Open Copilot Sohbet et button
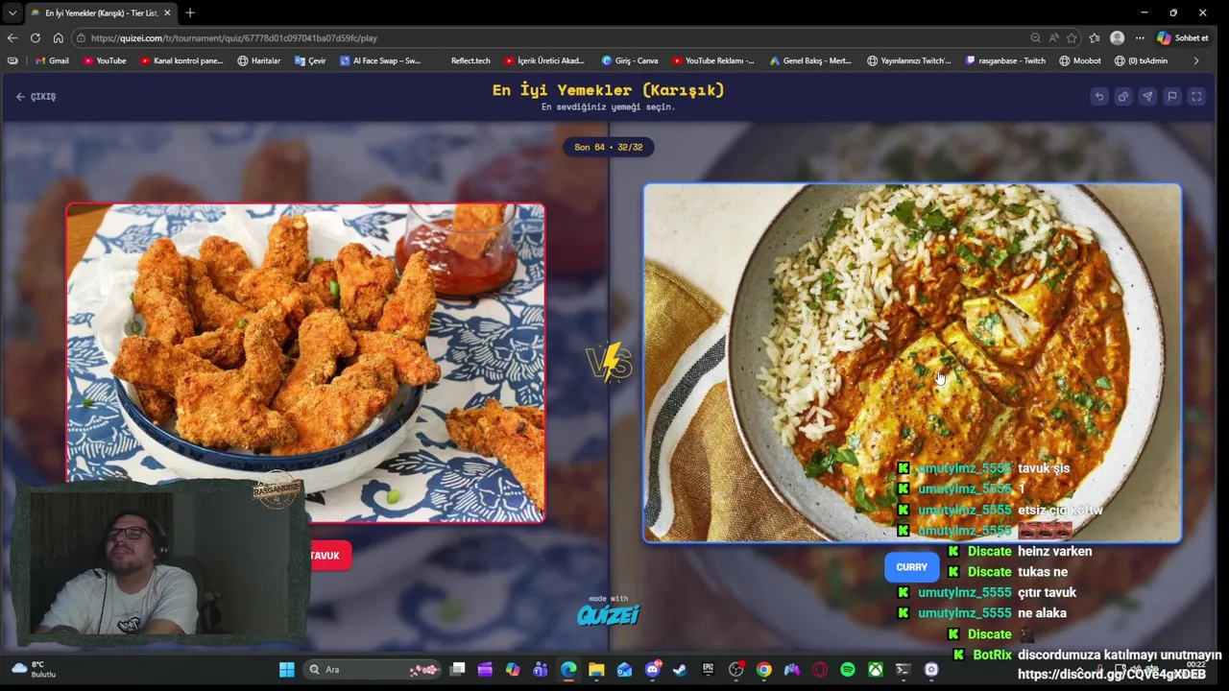 coord(1183,37)
